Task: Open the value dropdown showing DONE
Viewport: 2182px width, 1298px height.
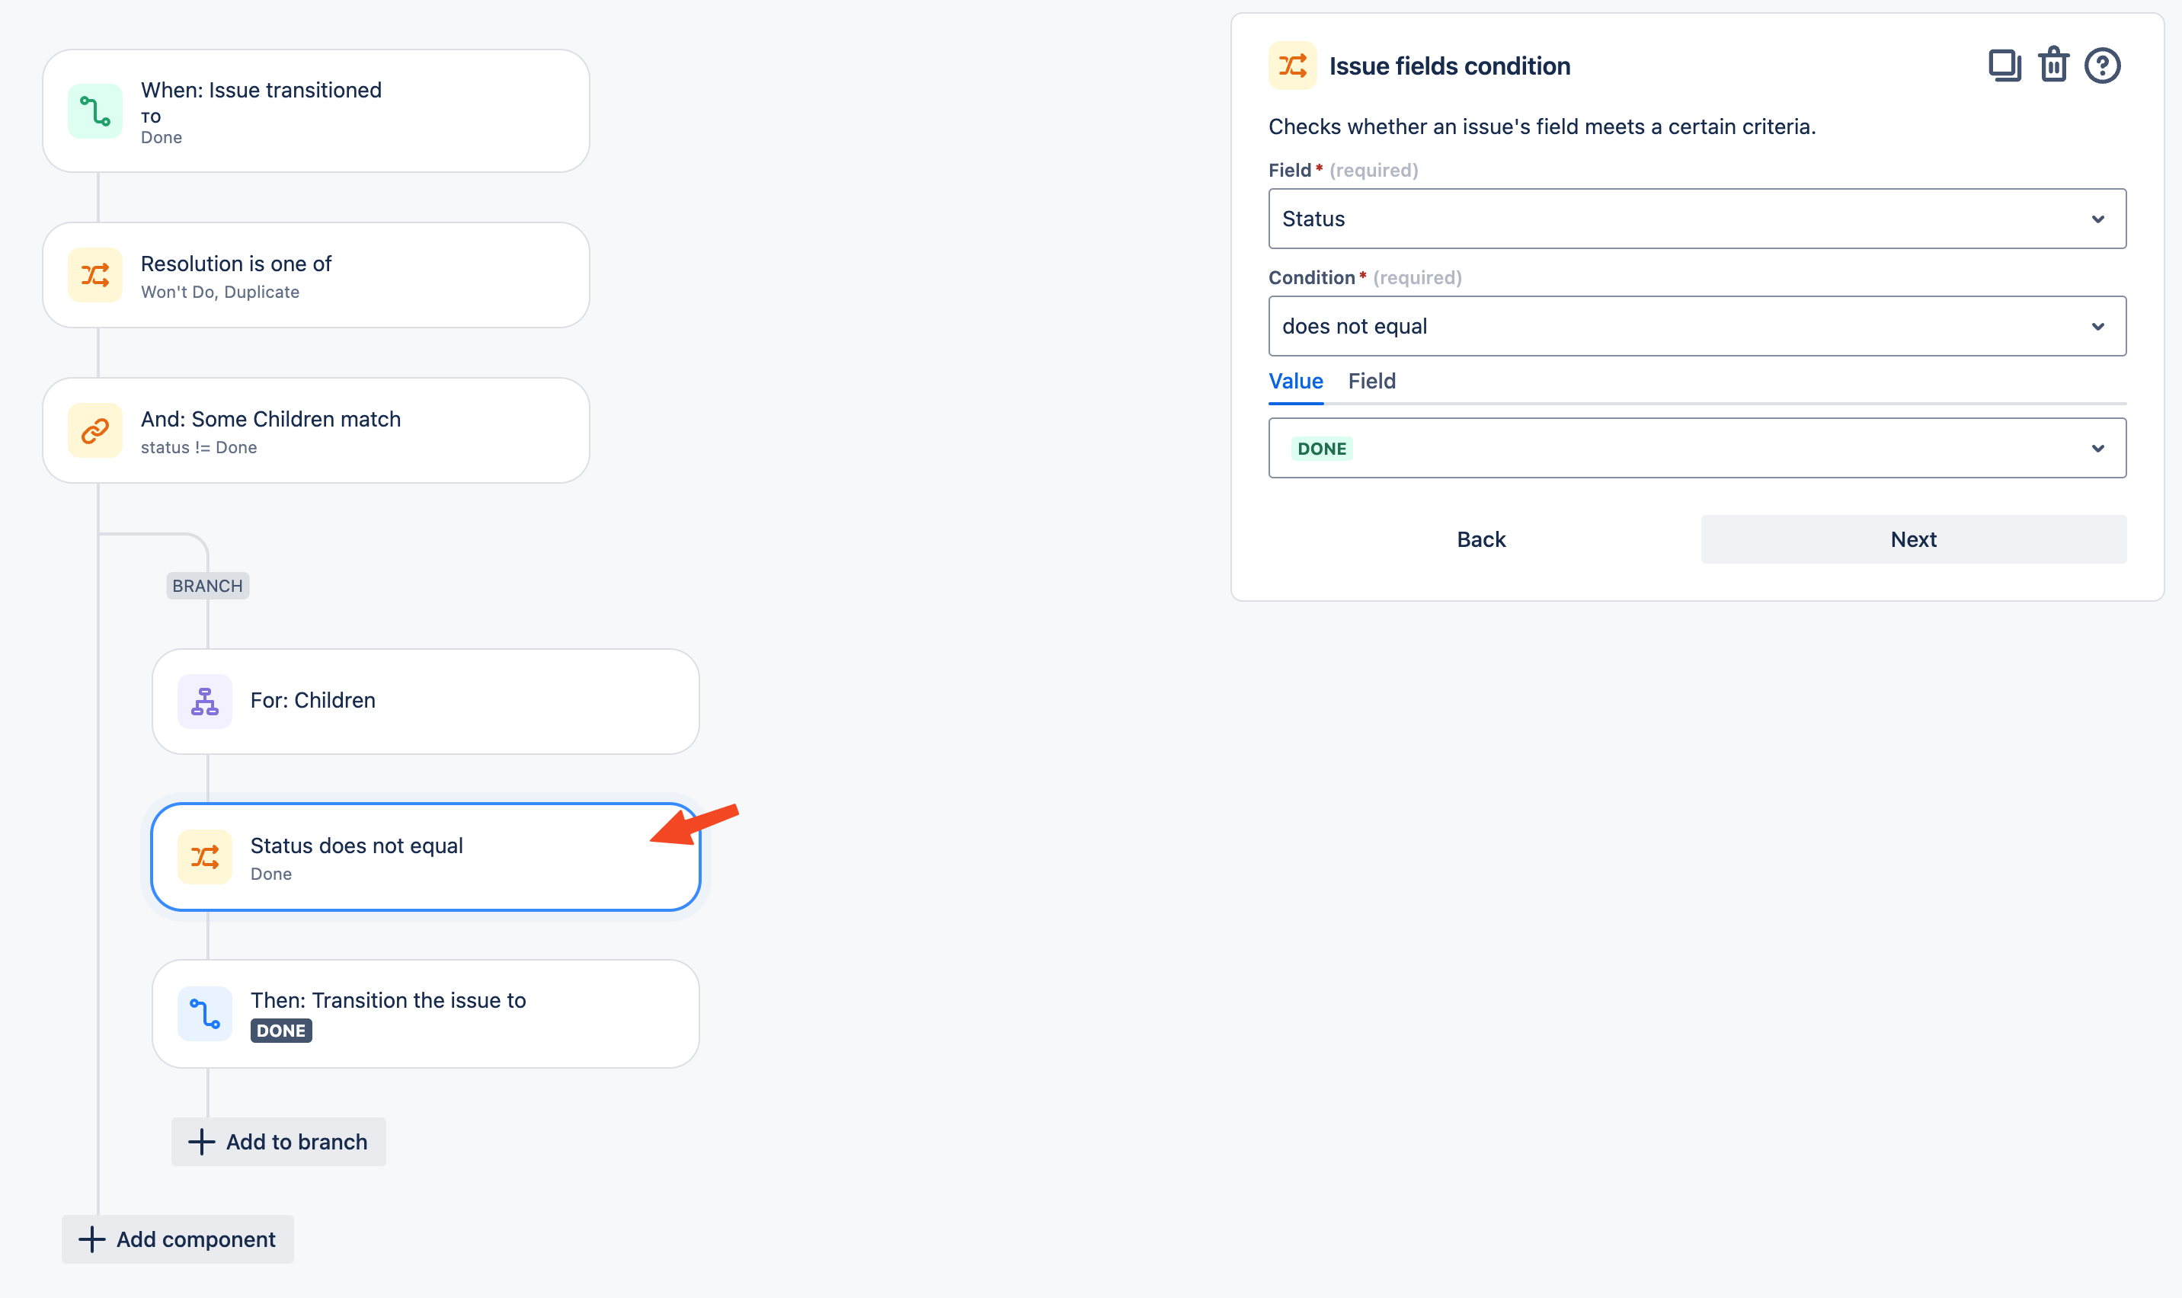Action: click(1697, 448)
